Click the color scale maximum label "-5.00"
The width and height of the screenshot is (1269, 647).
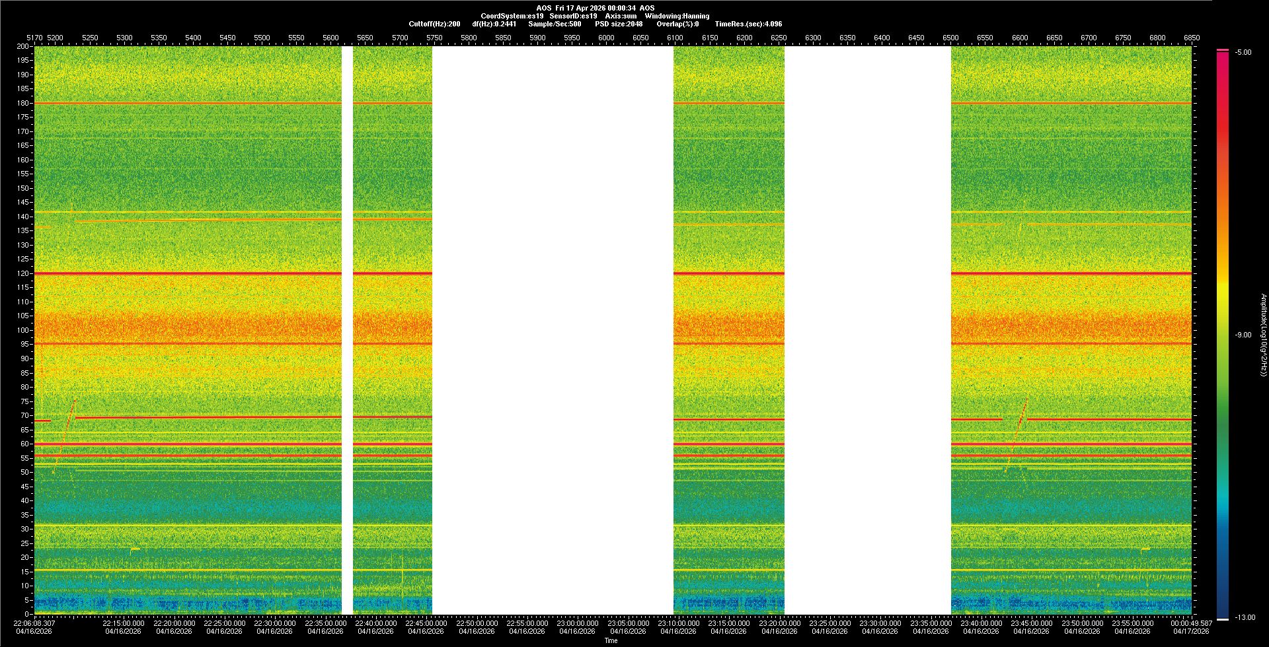pyautogui.click(x=1243, y=52)
